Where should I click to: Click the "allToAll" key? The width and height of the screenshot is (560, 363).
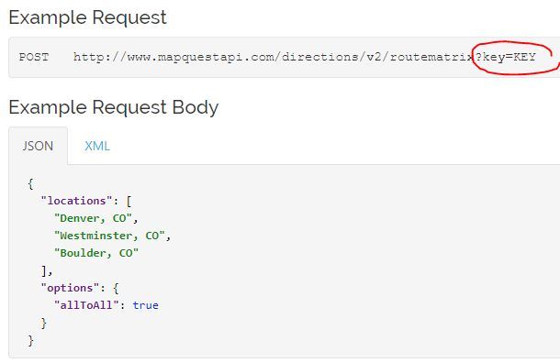point(86,305)
